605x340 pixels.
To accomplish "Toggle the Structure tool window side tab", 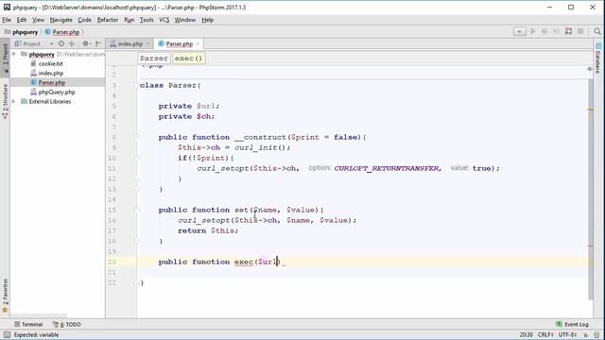I will tap(5, 101).
